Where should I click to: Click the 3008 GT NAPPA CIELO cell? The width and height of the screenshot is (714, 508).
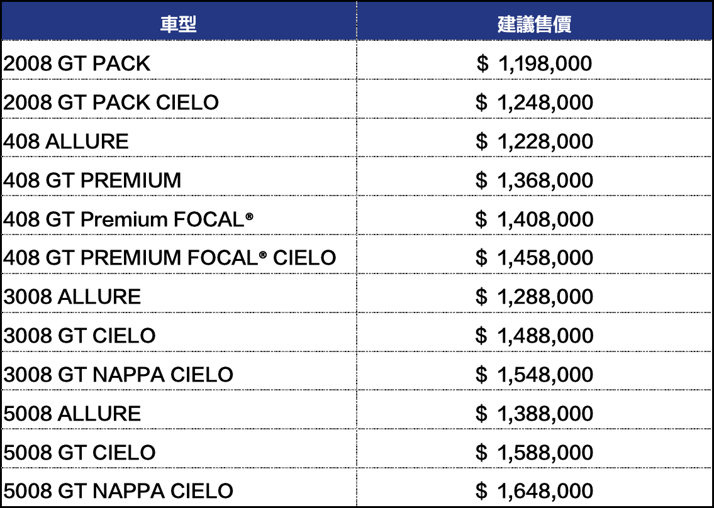click(118, 375)
